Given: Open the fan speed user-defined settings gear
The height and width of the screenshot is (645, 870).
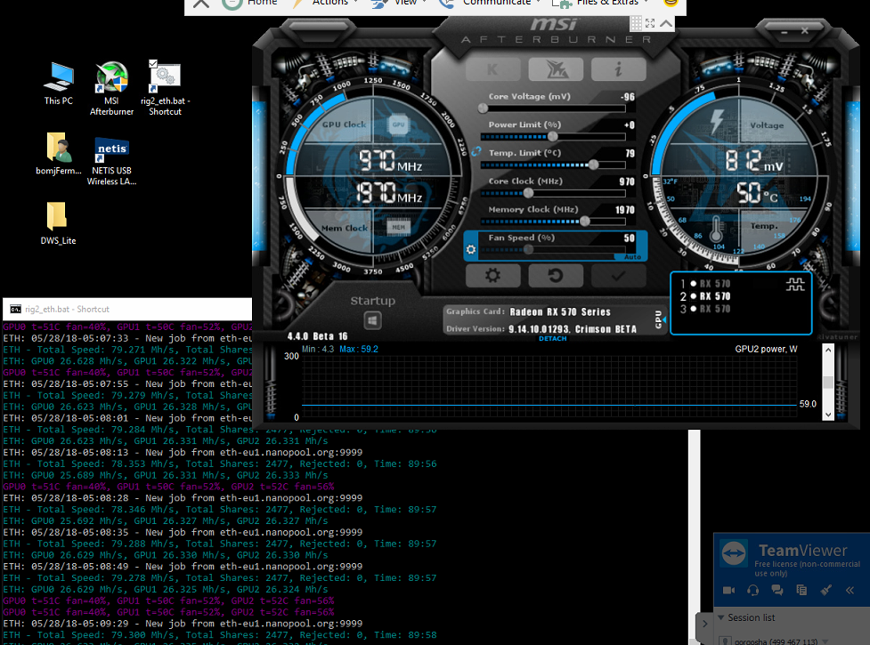Looking at the screenshot, I should 471,249.
